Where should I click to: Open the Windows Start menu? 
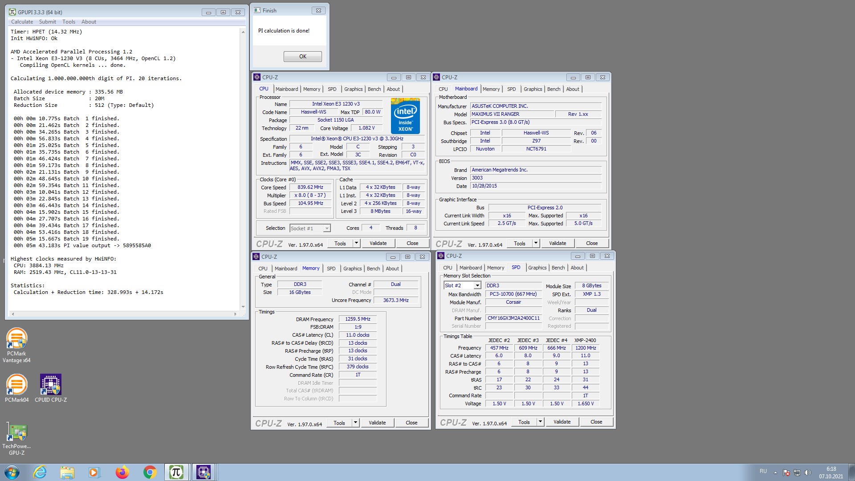pyautogui.click(x=12, y=472)
